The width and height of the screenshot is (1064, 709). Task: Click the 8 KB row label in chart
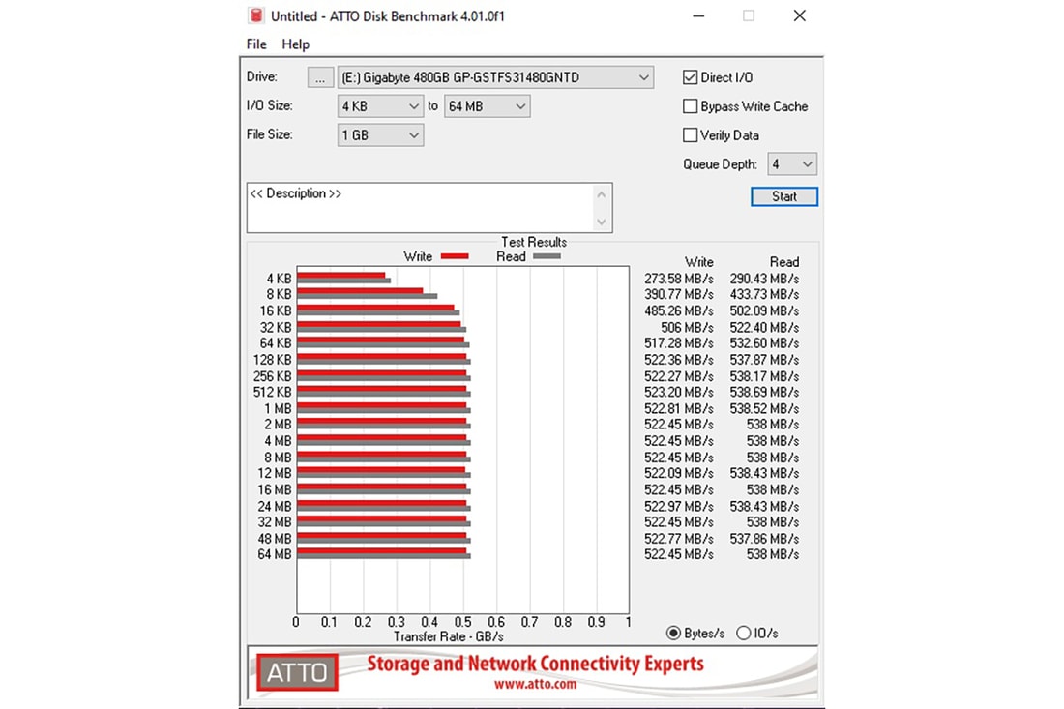tap(279, 294)
